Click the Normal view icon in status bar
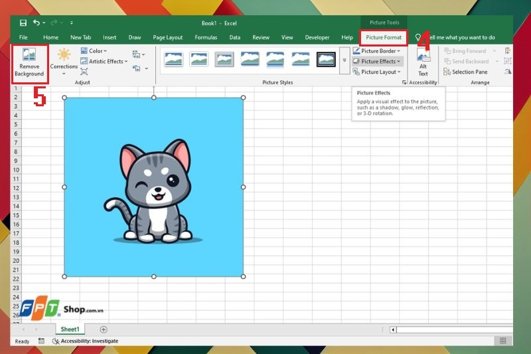Screen dimensions: 531x354 click(x=503, y=341)
